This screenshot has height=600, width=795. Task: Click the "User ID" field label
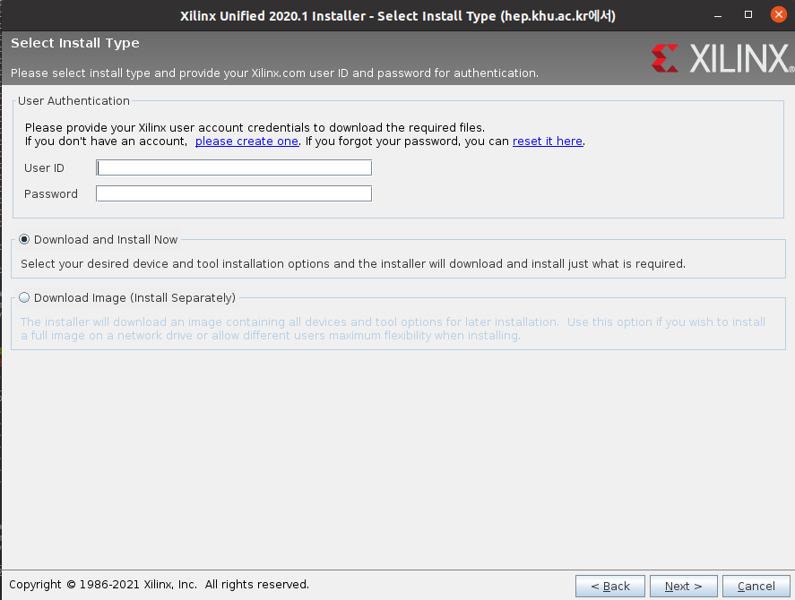pos(44,167)
